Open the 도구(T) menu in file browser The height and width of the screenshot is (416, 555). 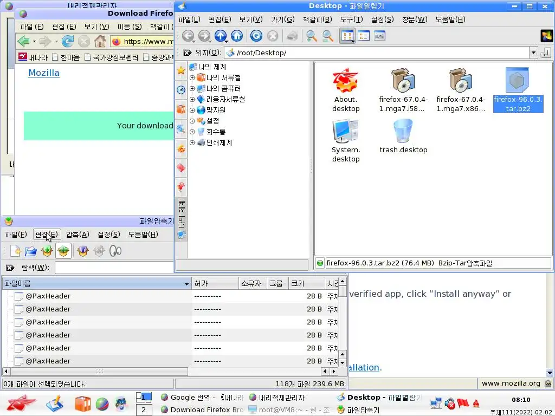351,19
